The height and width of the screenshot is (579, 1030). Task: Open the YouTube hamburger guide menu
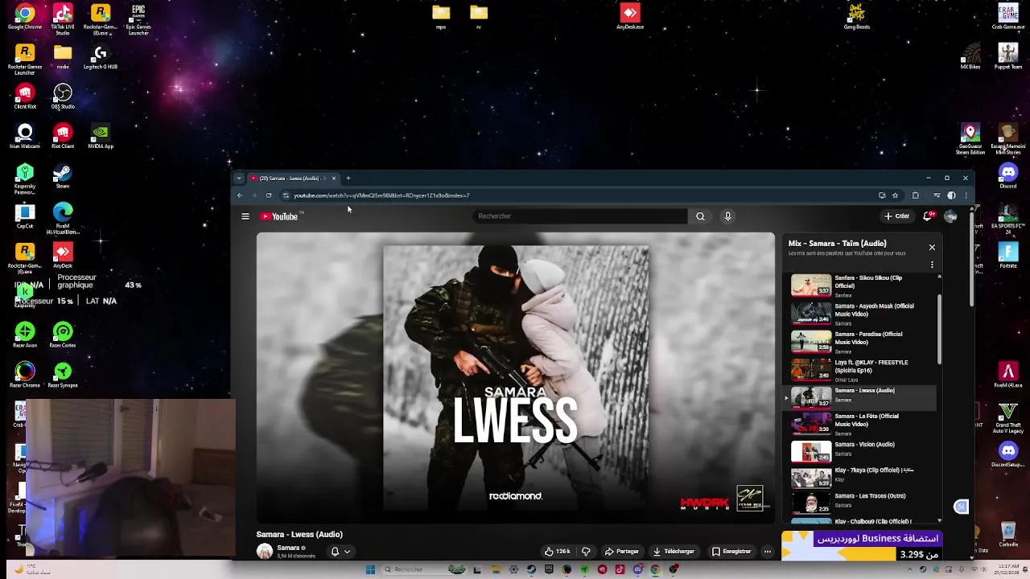click(x=245, y=216)
